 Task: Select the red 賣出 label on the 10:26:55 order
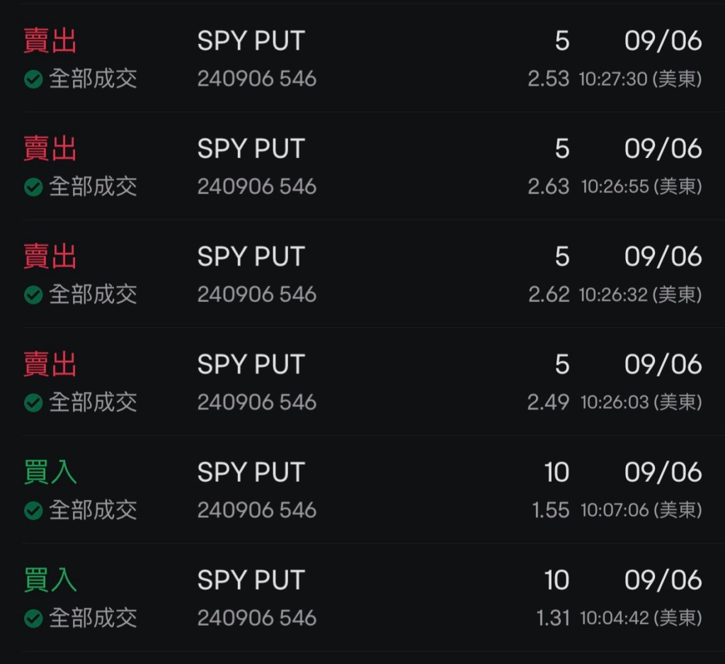tap(50, 149)
